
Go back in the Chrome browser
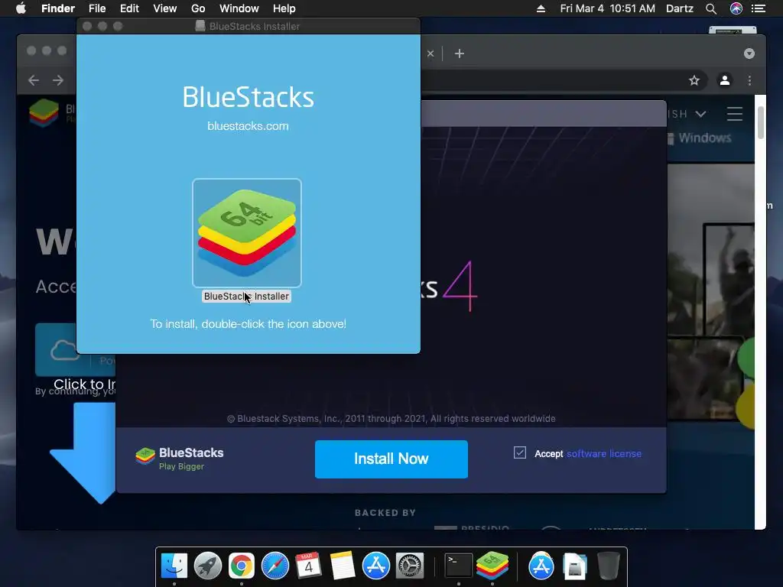coord(34,80)
